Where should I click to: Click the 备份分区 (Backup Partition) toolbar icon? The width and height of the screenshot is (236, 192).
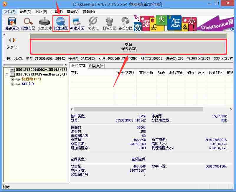pos(126,24)
